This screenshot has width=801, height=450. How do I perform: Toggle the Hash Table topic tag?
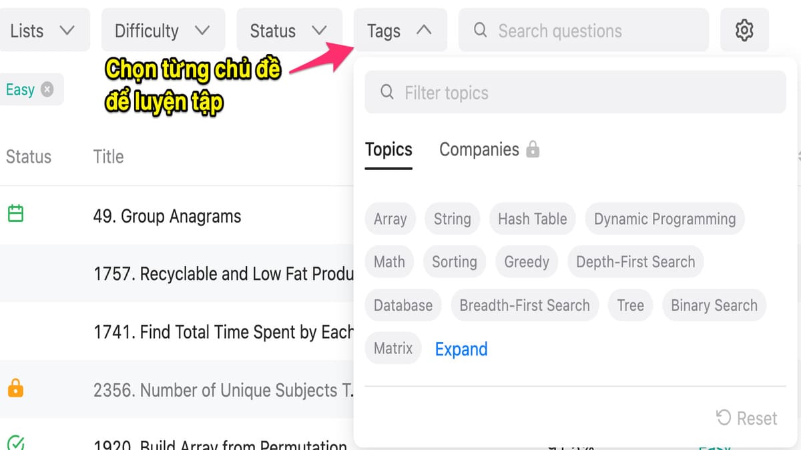coord(532,219)
